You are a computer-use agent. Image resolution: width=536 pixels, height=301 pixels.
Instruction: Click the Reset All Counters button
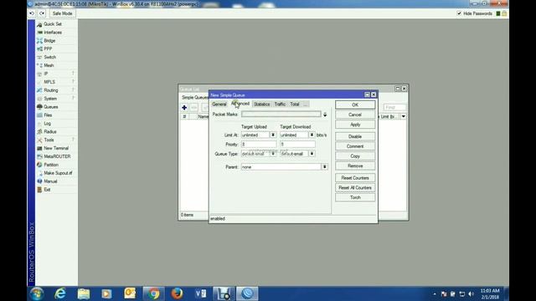[x=355, y=187]
